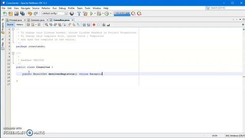Click Find Next Occurrence icon
Viewport: 245px width, 138px height.
(55, 25)
